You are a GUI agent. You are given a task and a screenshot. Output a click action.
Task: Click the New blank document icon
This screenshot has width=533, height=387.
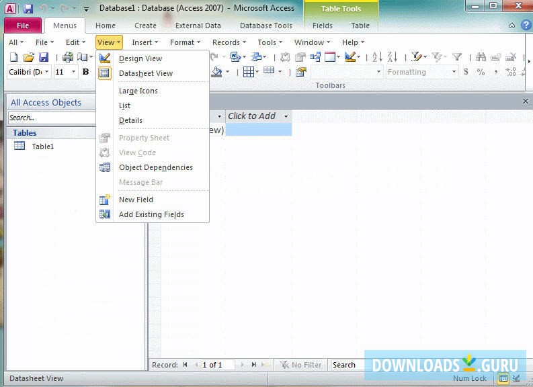(13, 58)
